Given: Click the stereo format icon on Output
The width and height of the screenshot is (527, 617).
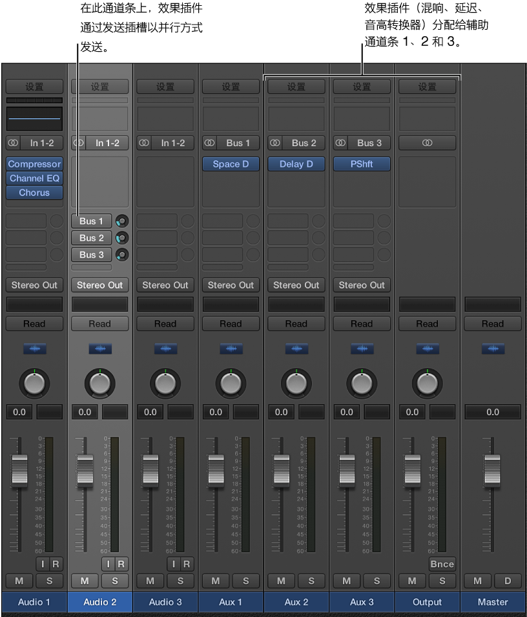Looking at the screenshot, I should point(427,143).
